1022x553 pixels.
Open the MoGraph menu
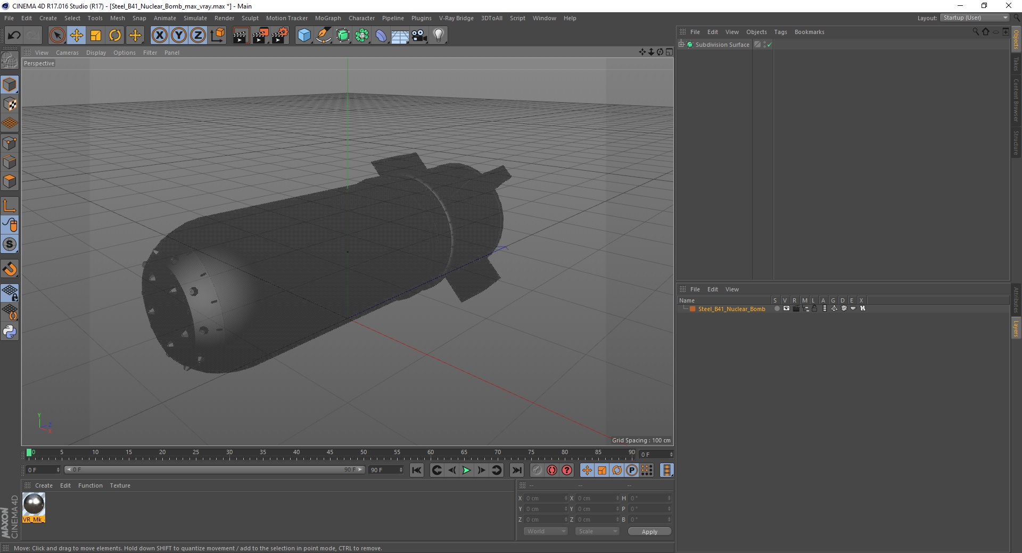pyautogui.click(x=328, y=18)
